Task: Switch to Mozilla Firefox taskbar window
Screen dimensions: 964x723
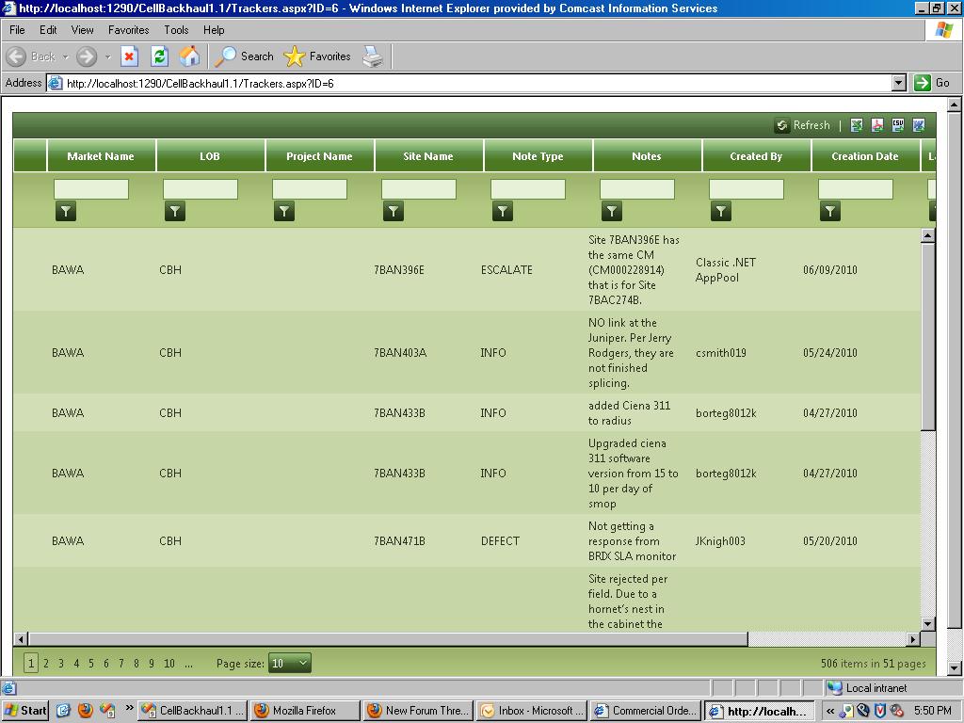Action: pos(306,711)
